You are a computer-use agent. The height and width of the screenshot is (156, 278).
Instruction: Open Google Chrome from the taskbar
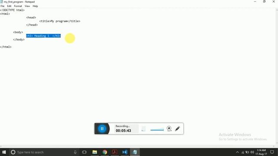(105, 152)
